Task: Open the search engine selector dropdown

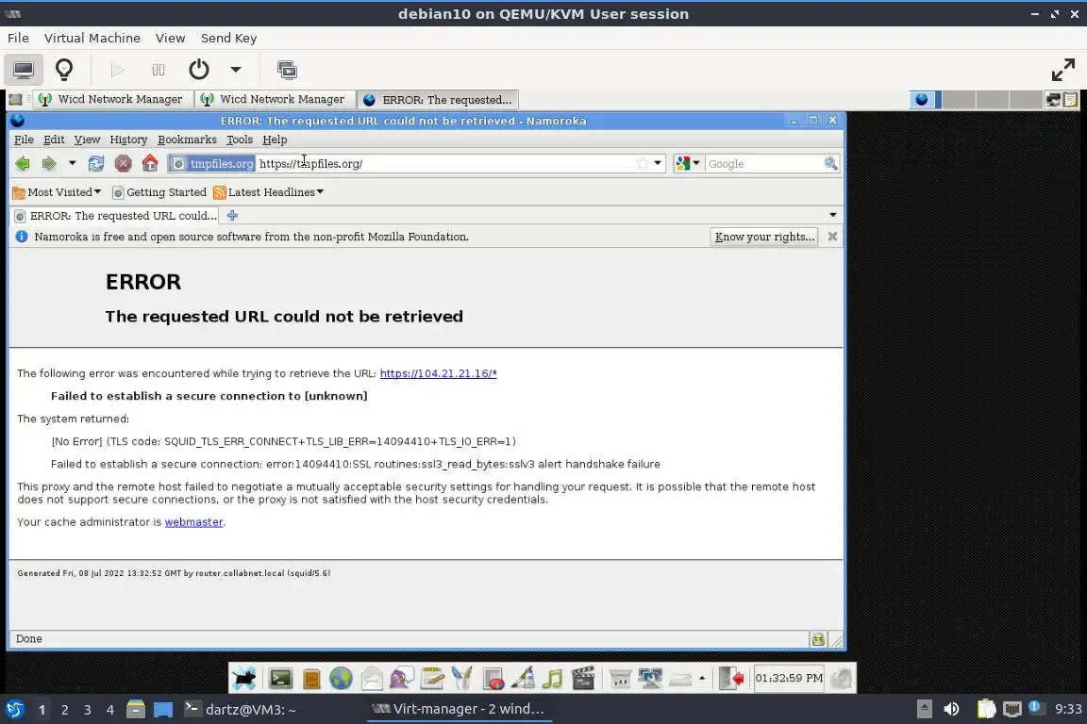Action: click(x=689, y=163)
